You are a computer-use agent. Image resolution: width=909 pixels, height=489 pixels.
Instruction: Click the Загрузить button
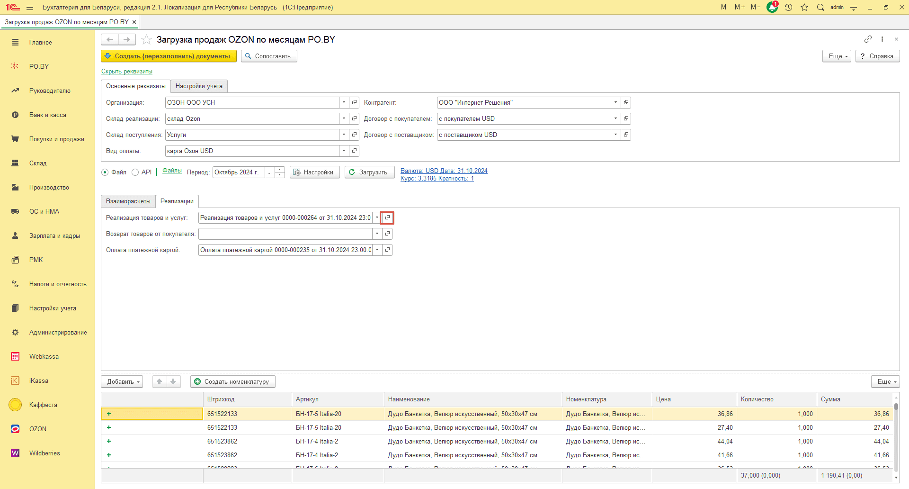click(x=369, y=172)
